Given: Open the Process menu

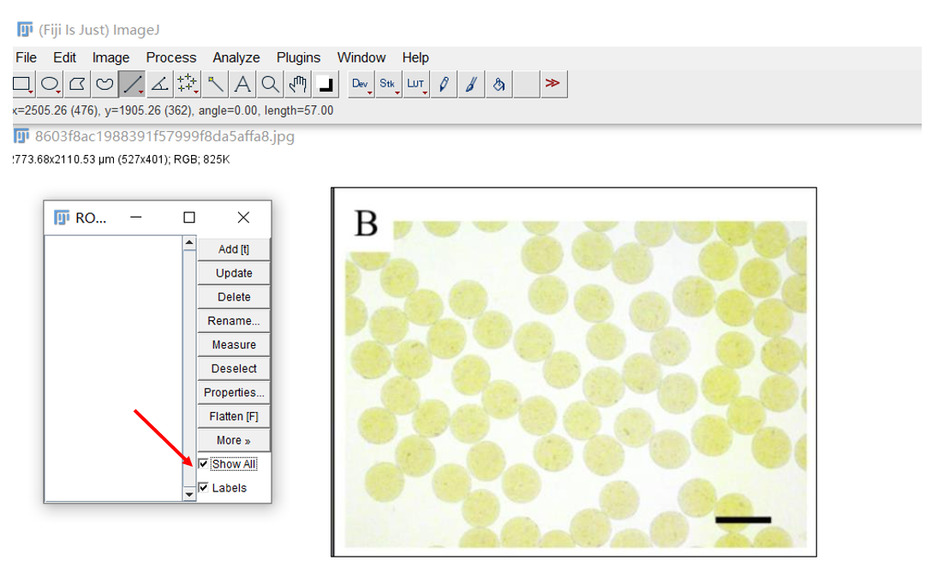Looking at the screenshot, I should point(170,57).
